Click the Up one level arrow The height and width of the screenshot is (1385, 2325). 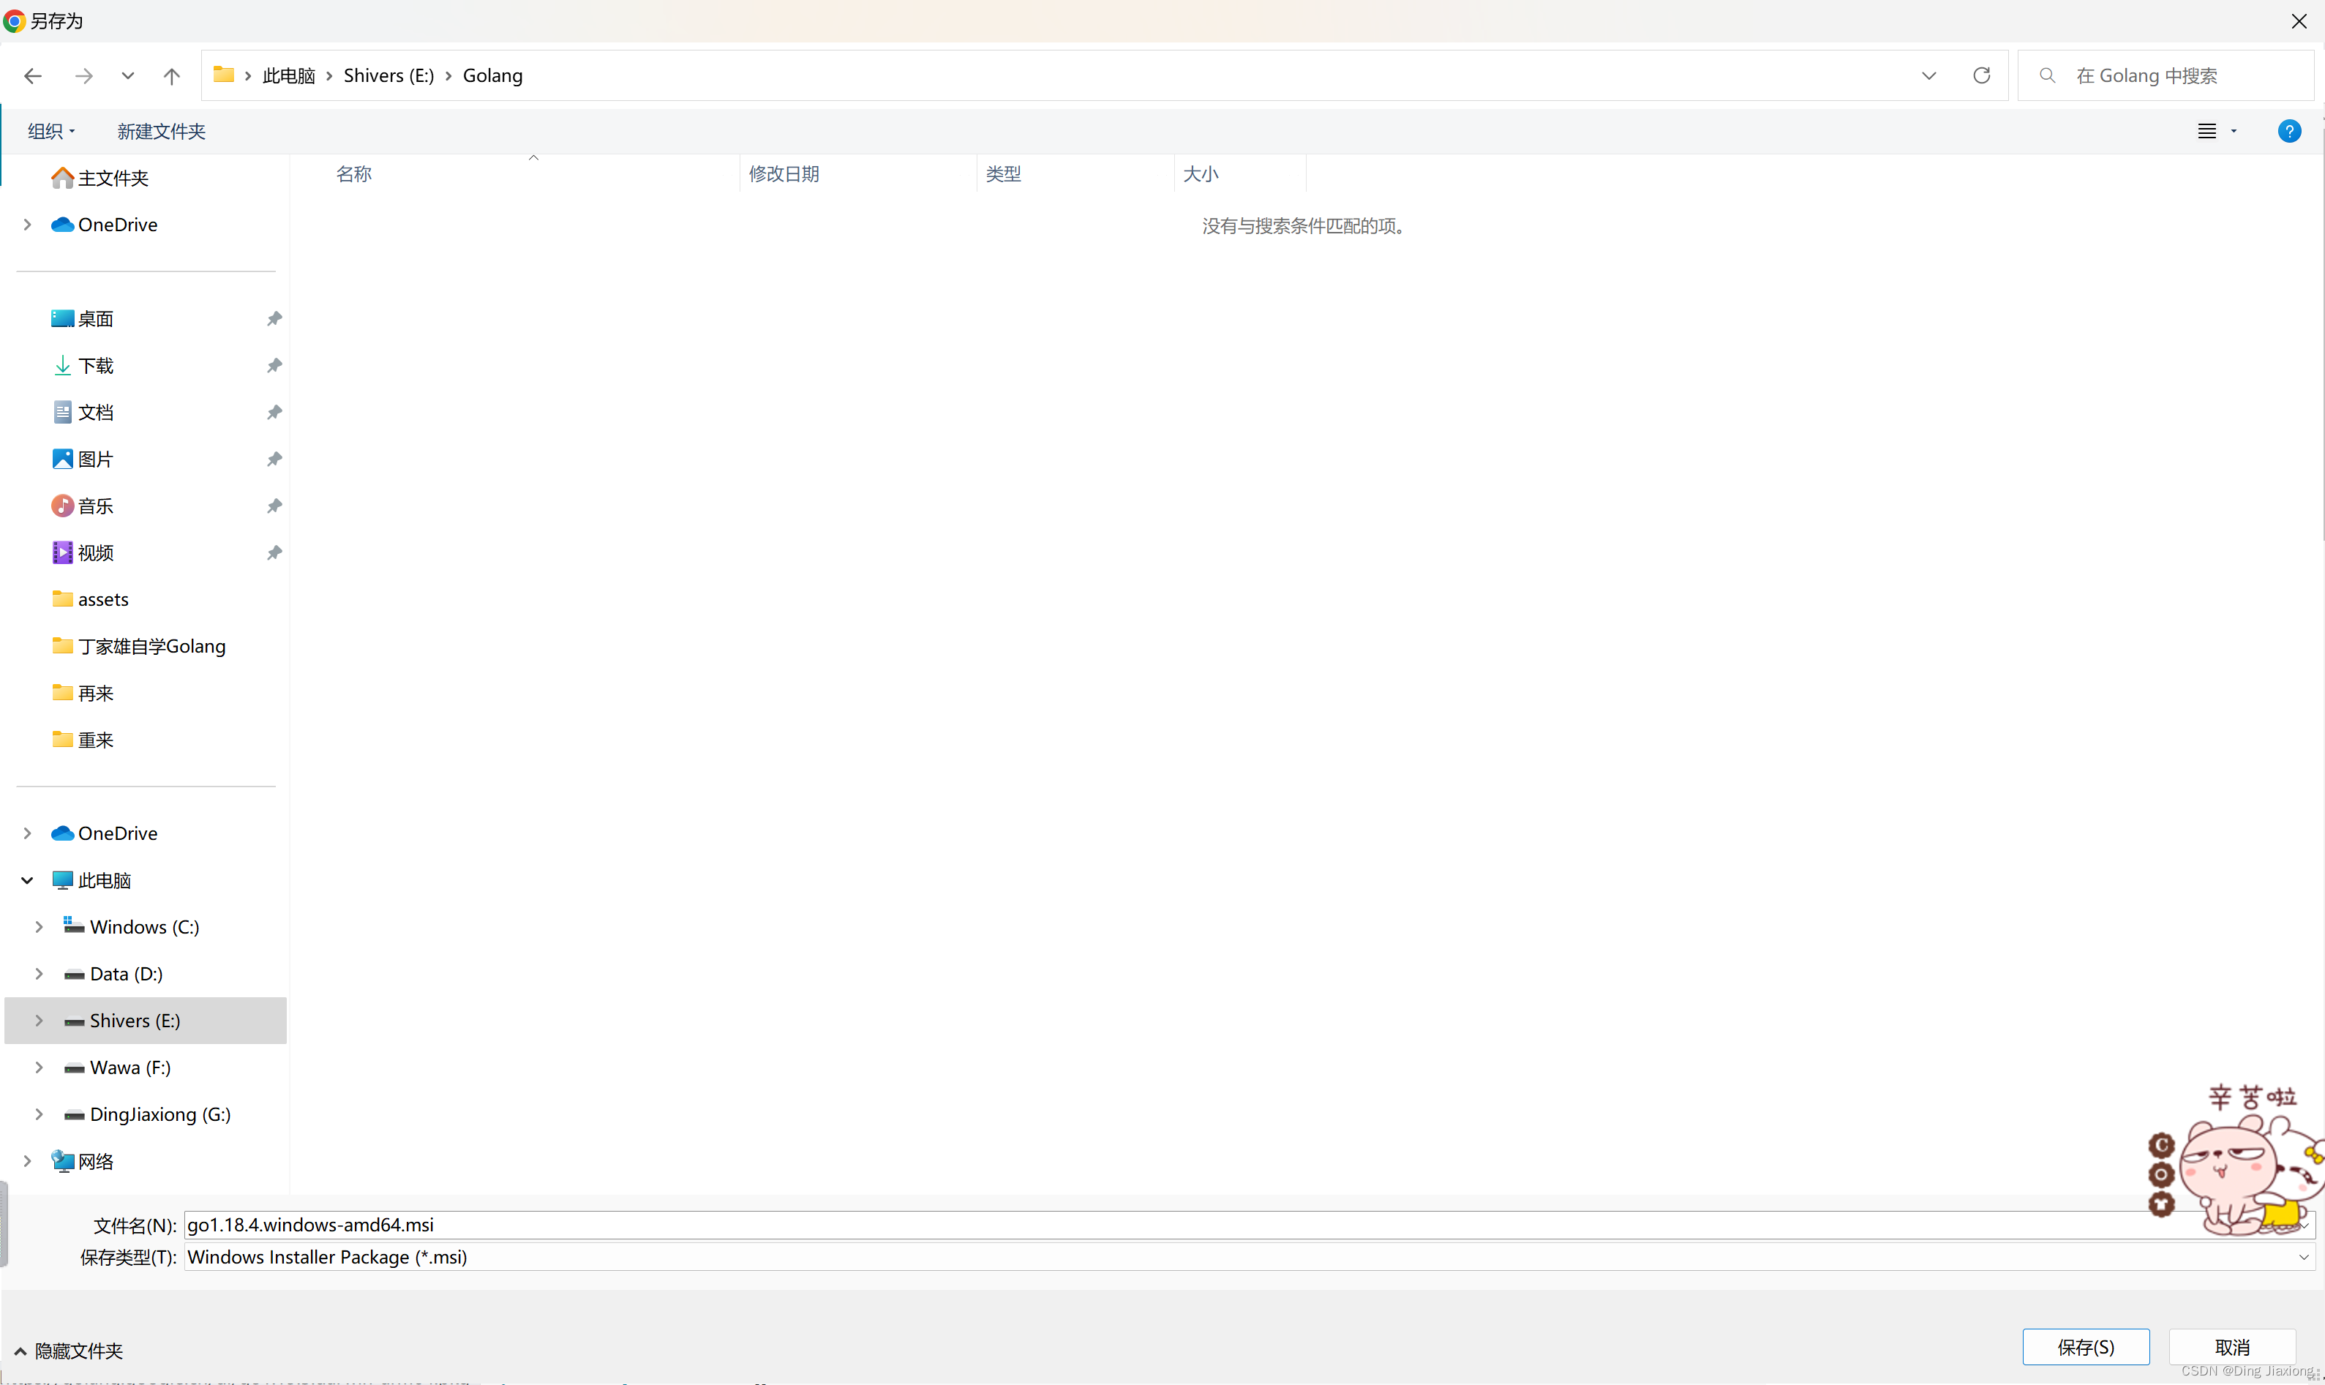pos(172,75)
